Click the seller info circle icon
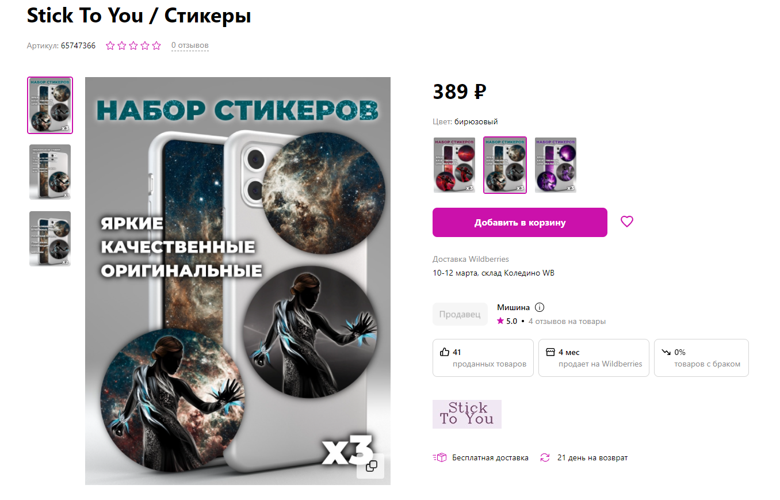 (x=540, y=307)
